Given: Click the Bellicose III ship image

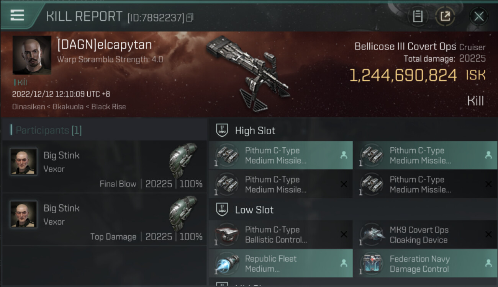Looking at the screenshot, I should 248,72.
